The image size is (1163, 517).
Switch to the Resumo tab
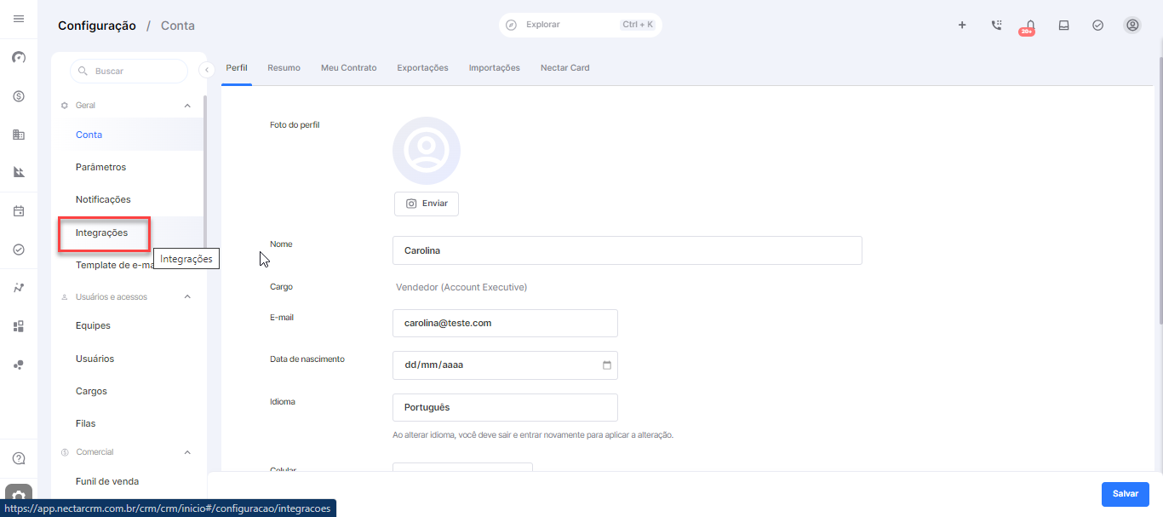[x=284, y=68]
